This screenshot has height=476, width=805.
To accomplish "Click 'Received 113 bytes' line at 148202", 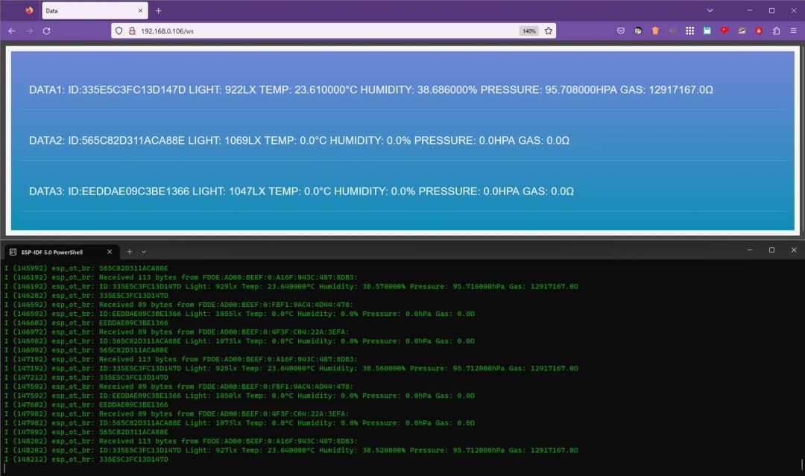I will tap(181, 441).
